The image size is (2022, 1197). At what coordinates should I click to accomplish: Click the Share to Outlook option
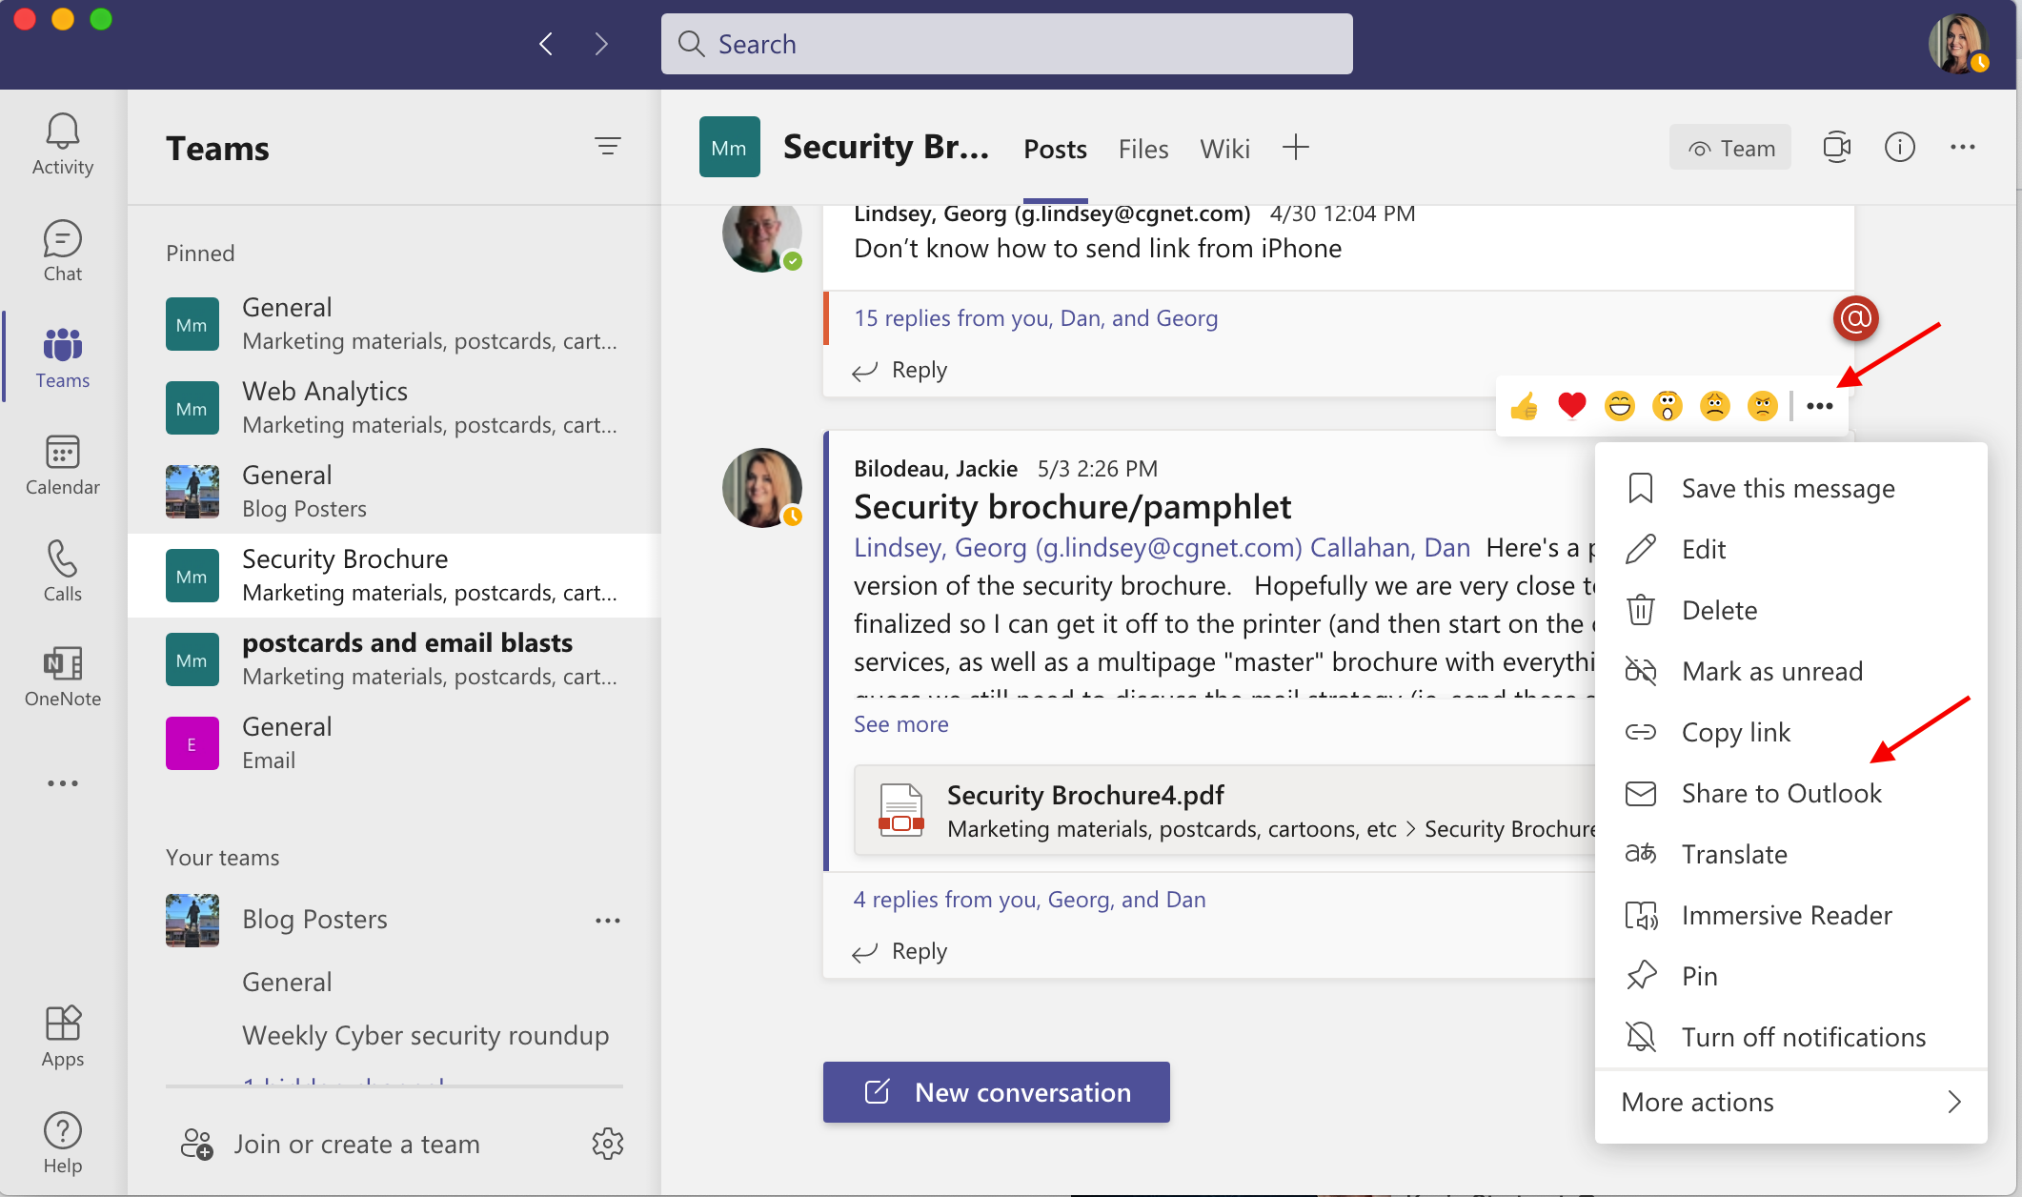pyautogui.click(x=1781, y=792)
